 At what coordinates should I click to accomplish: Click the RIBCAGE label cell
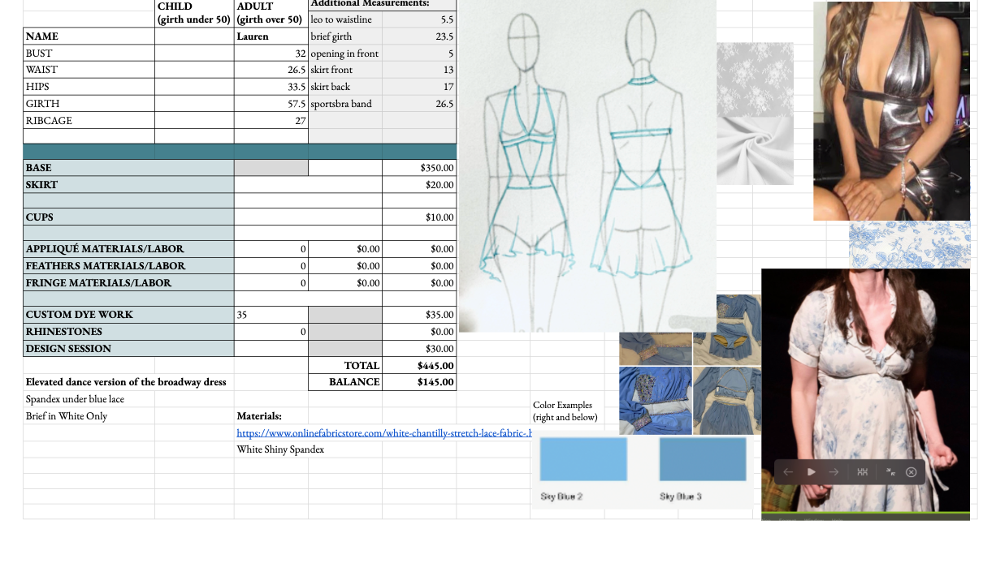89,120
